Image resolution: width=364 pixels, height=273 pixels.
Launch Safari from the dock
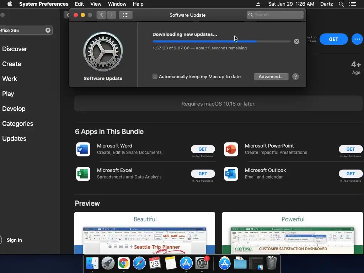point(139,263)
